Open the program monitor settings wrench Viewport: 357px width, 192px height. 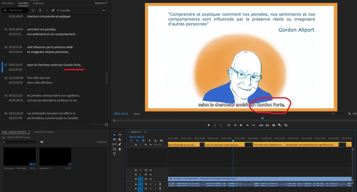click(x=349, y=114)
